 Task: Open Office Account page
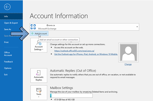point(8,54)
